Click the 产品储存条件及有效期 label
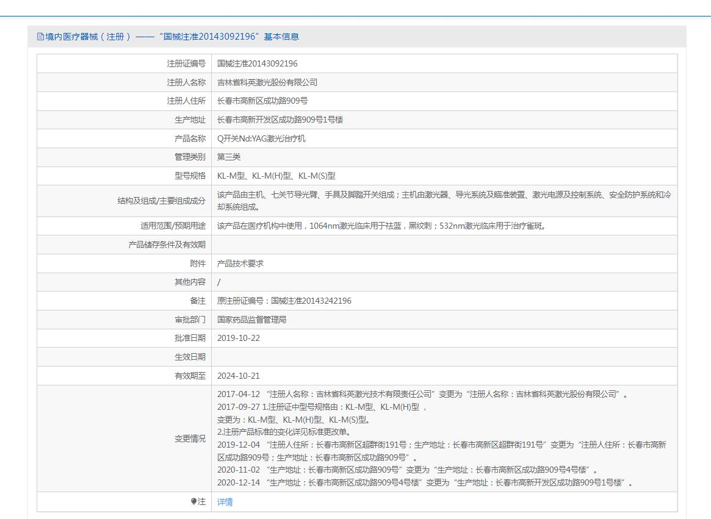 click(x=167, y=245)
